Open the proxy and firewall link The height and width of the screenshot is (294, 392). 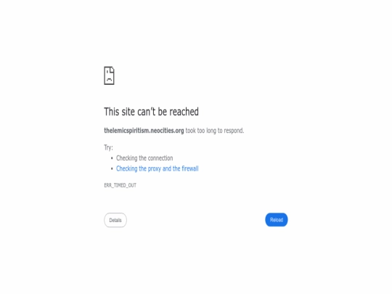[158, 168]
